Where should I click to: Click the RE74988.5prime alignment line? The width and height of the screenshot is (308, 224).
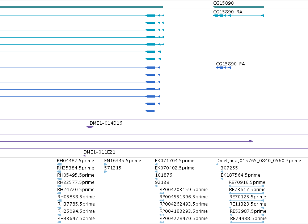point(247,222)
